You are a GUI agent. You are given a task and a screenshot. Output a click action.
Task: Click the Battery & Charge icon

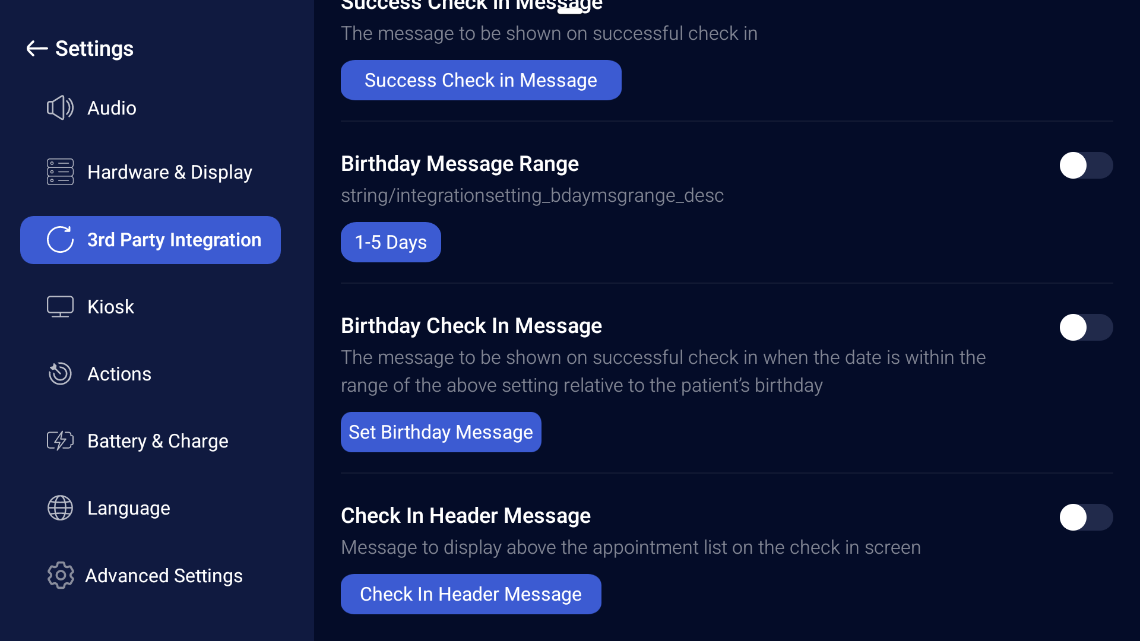(60, 441)
